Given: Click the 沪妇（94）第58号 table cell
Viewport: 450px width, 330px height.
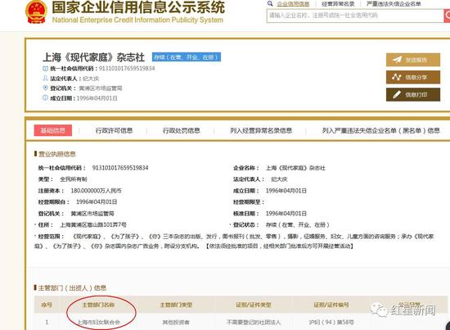Looking at the screenshot, I should (331, 323).
